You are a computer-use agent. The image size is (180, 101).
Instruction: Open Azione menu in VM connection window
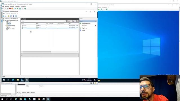pyautogui.click(x=7, y=6)
